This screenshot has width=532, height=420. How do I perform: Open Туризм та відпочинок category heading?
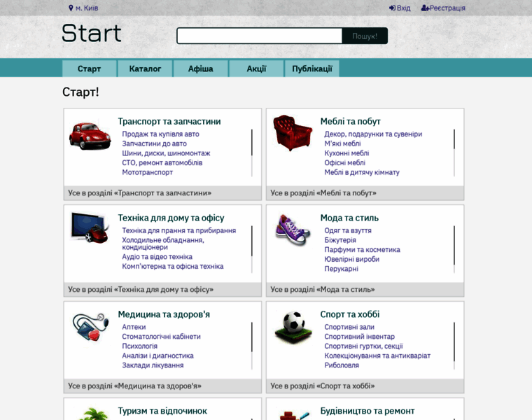pos(162,411)
